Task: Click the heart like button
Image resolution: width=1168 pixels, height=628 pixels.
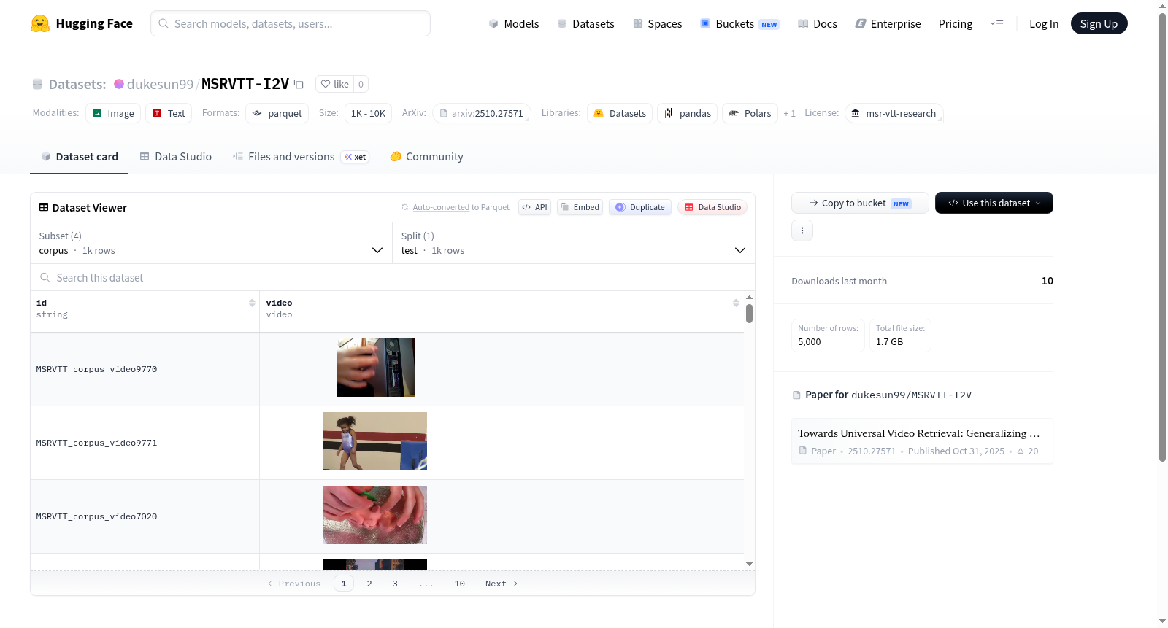Action: 334,84
